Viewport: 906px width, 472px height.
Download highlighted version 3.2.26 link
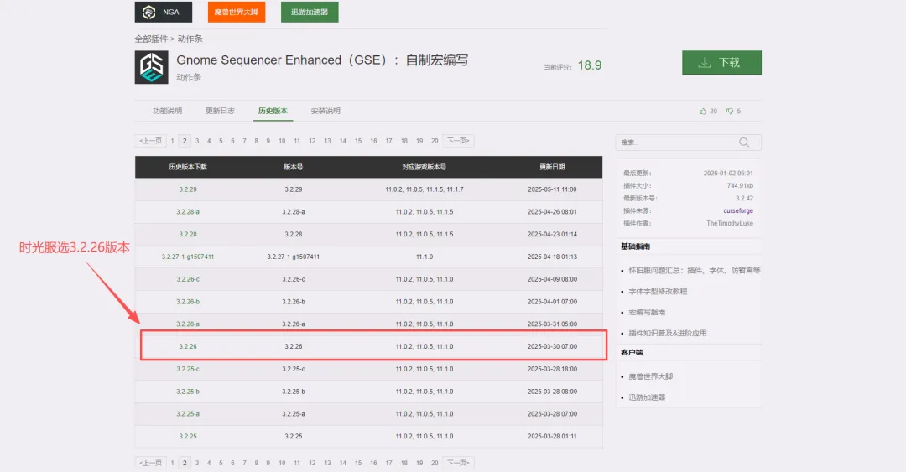188,346
